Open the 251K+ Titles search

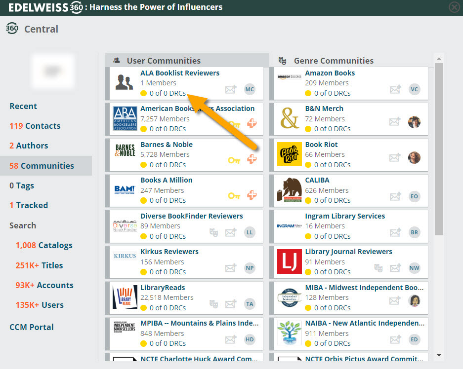39,265
